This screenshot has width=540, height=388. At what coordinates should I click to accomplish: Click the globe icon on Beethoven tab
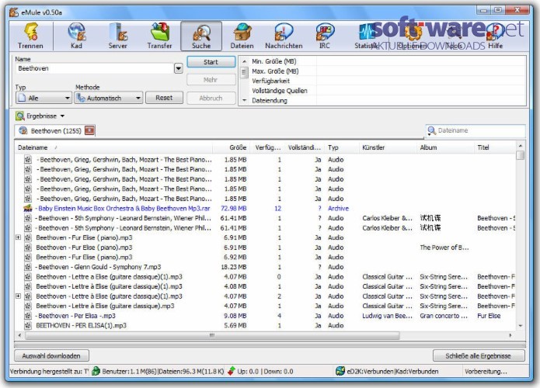pos(23,130)
